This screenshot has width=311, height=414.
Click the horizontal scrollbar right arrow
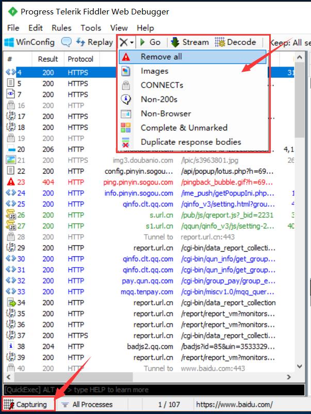289,377
